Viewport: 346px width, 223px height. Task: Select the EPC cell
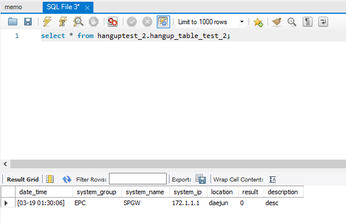(97, 203)
